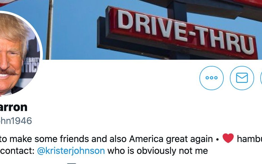The image size is (262, 164).
Task: Click the bold display name ending in "arron"
Action: 13,107
